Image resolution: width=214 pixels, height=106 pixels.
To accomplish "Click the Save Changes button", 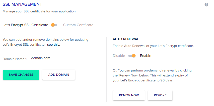I will [x=21, y=75].
